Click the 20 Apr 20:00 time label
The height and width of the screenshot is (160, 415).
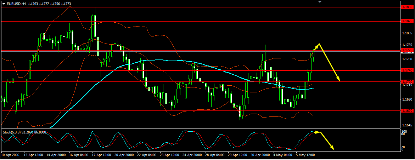125,155
